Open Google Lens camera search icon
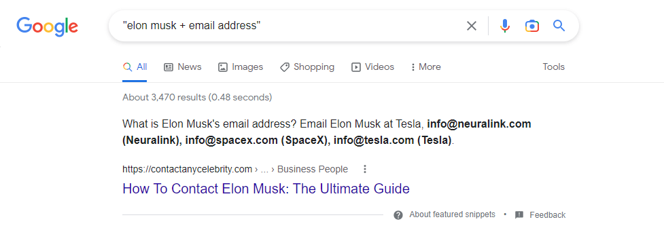This screenshot has width=664, height=245. pyautogui.click(x=532, y=26)
